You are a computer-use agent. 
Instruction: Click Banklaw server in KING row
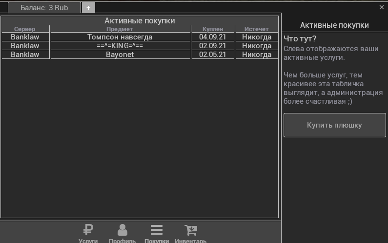point(25,46)
